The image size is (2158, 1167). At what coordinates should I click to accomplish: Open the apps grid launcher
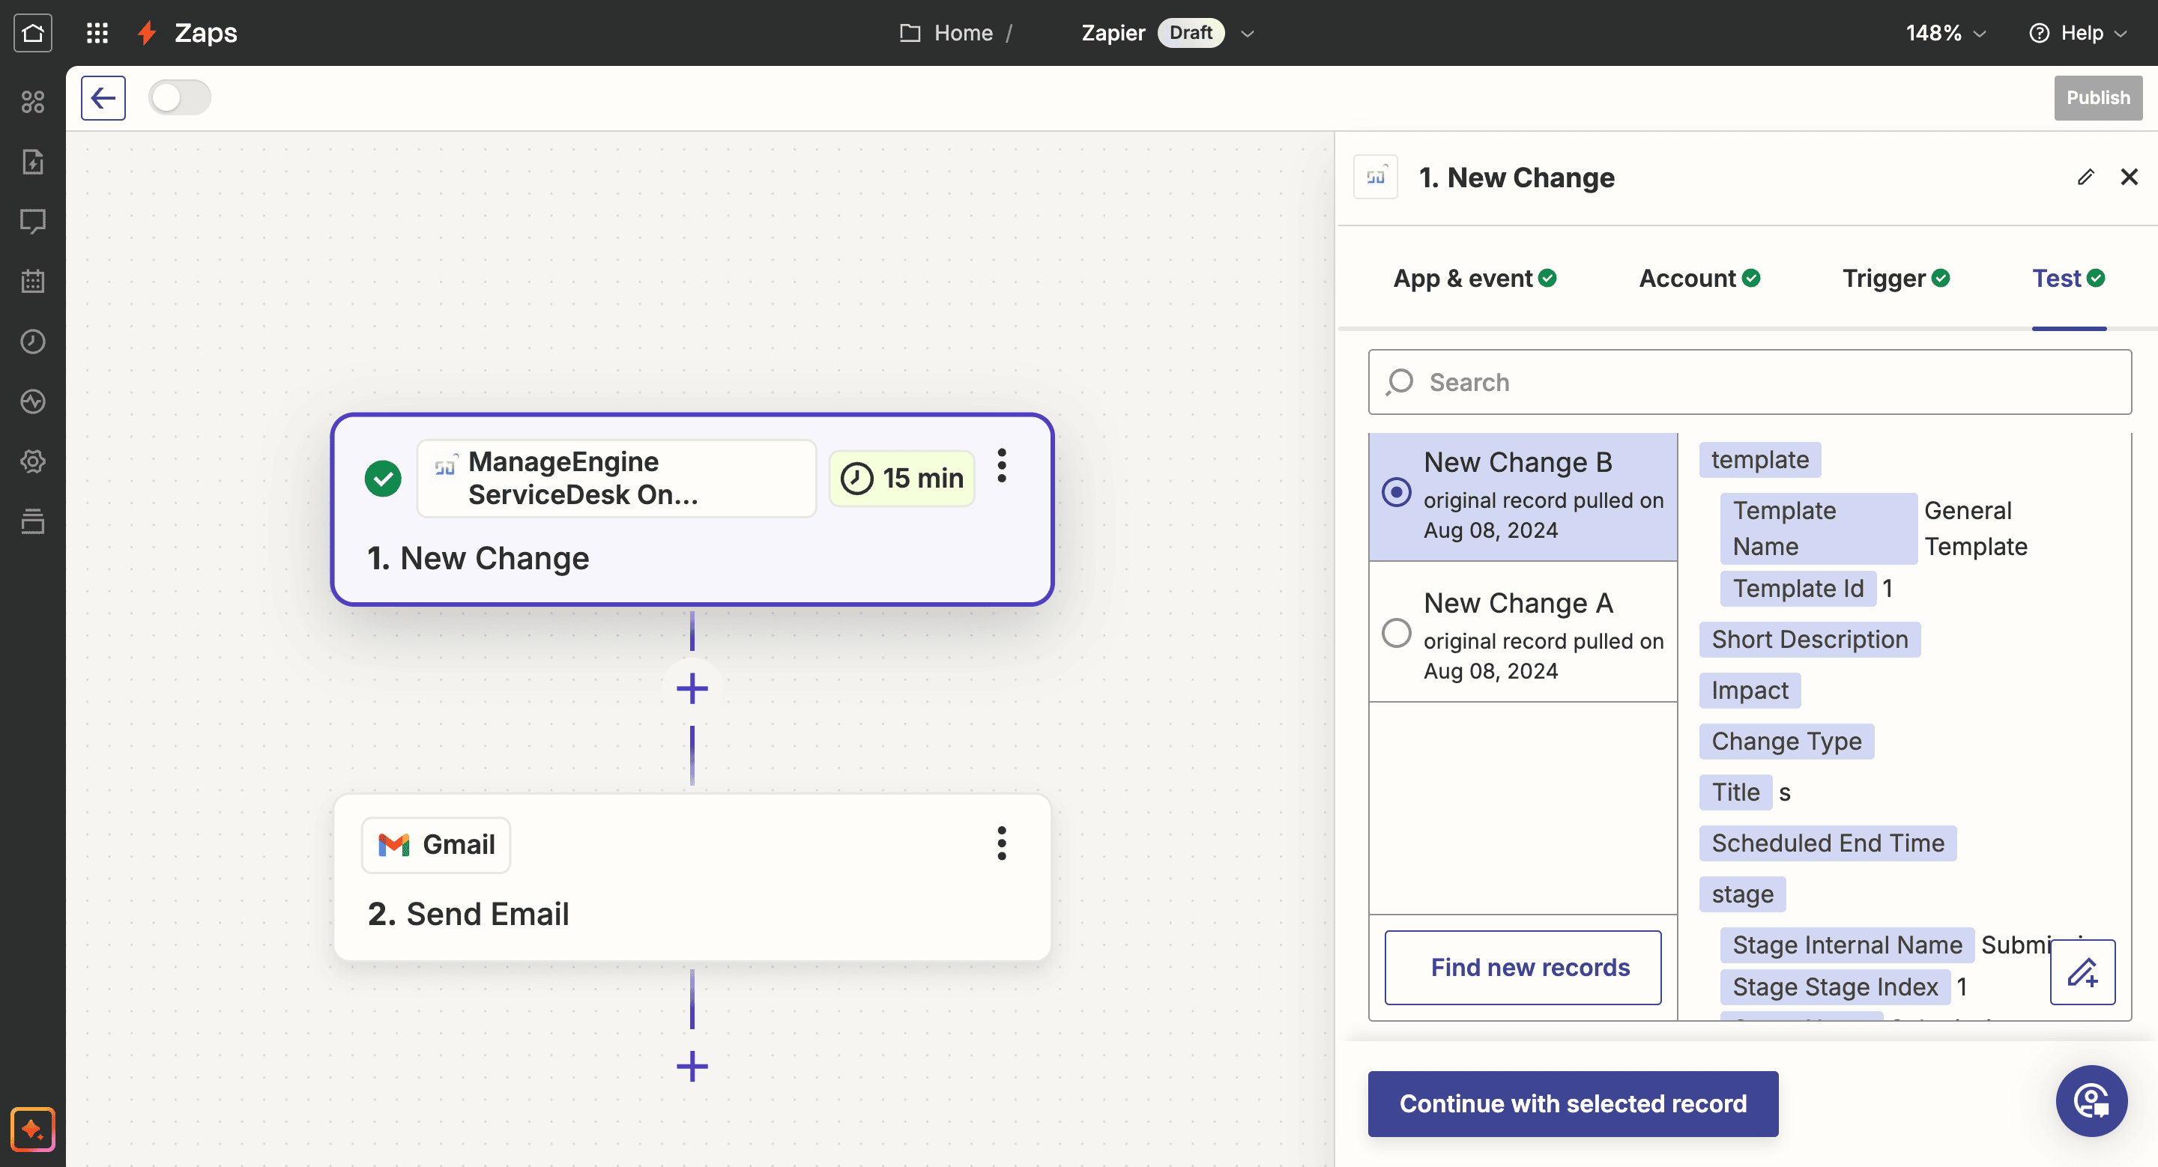97,33
